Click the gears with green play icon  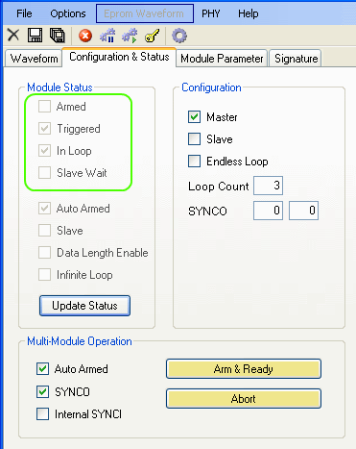[x=130, y=36]
